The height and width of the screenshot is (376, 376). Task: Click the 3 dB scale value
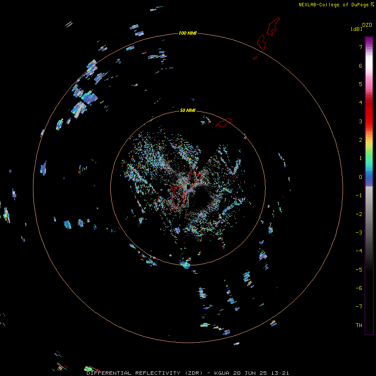pos(361,121)
